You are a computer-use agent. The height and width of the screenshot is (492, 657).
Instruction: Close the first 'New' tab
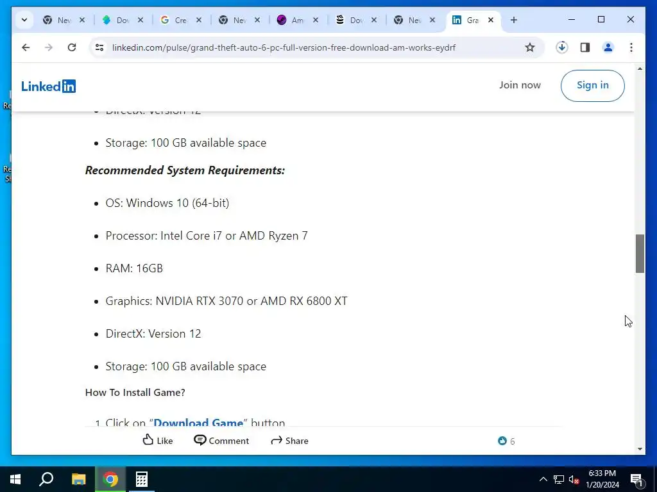tap(82, 20)
